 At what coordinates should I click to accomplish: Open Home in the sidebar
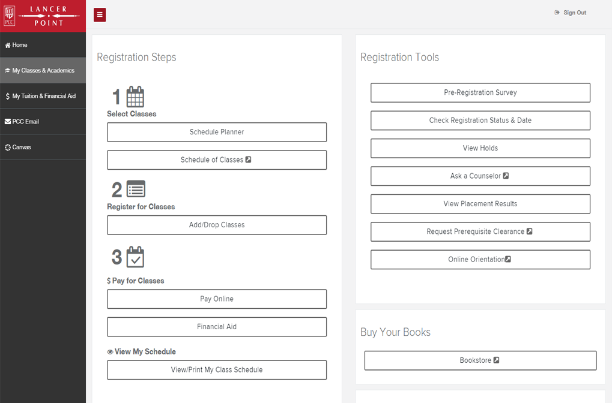pos(43,45)
